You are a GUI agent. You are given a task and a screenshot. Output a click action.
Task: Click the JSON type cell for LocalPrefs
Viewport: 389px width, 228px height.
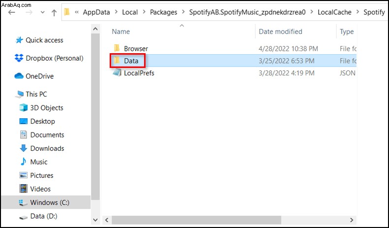(x=348, y=73)
